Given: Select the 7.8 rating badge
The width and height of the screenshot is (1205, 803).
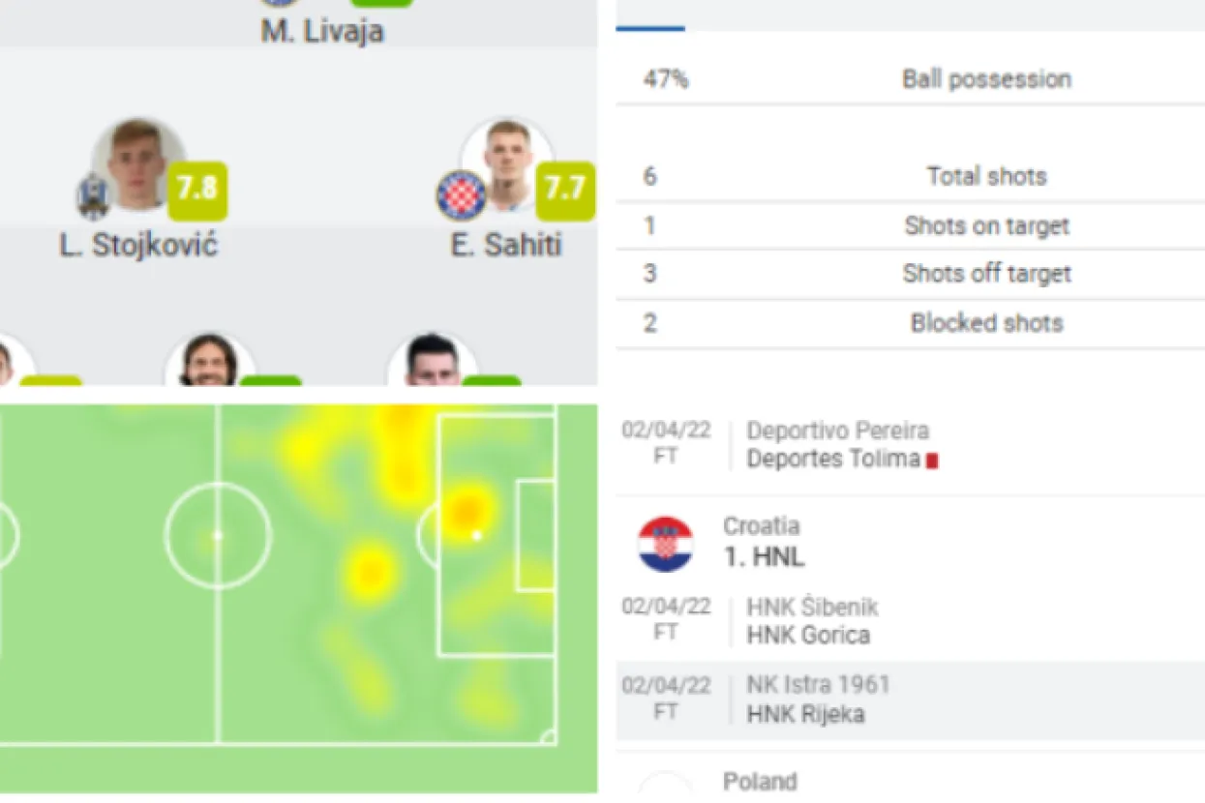Looking at the screenshot, I should click(x=197, y=190).
